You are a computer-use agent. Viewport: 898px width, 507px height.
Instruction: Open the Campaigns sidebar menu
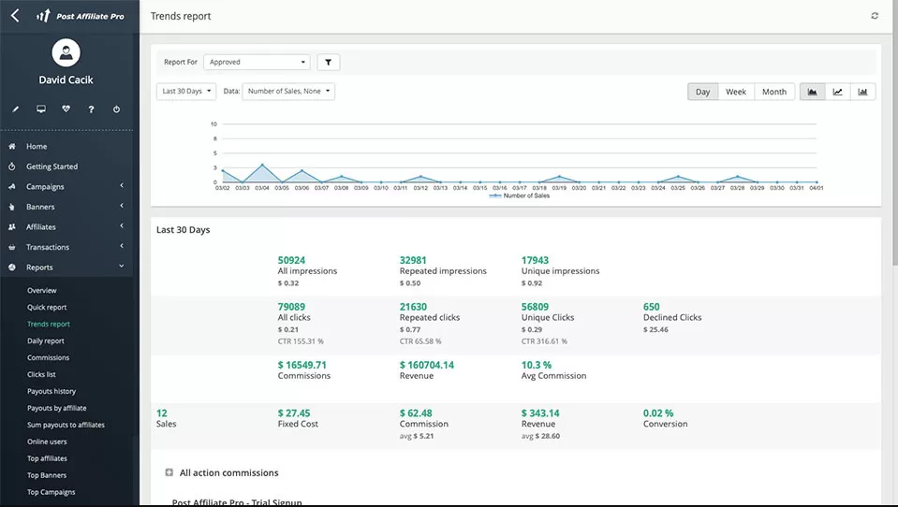tap(45, 187)
